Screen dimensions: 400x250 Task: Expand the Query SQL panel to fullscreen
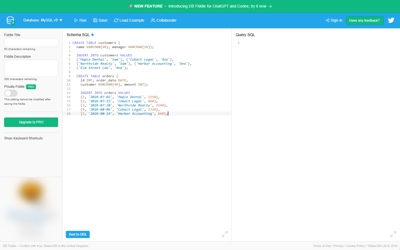coord(393,234)
